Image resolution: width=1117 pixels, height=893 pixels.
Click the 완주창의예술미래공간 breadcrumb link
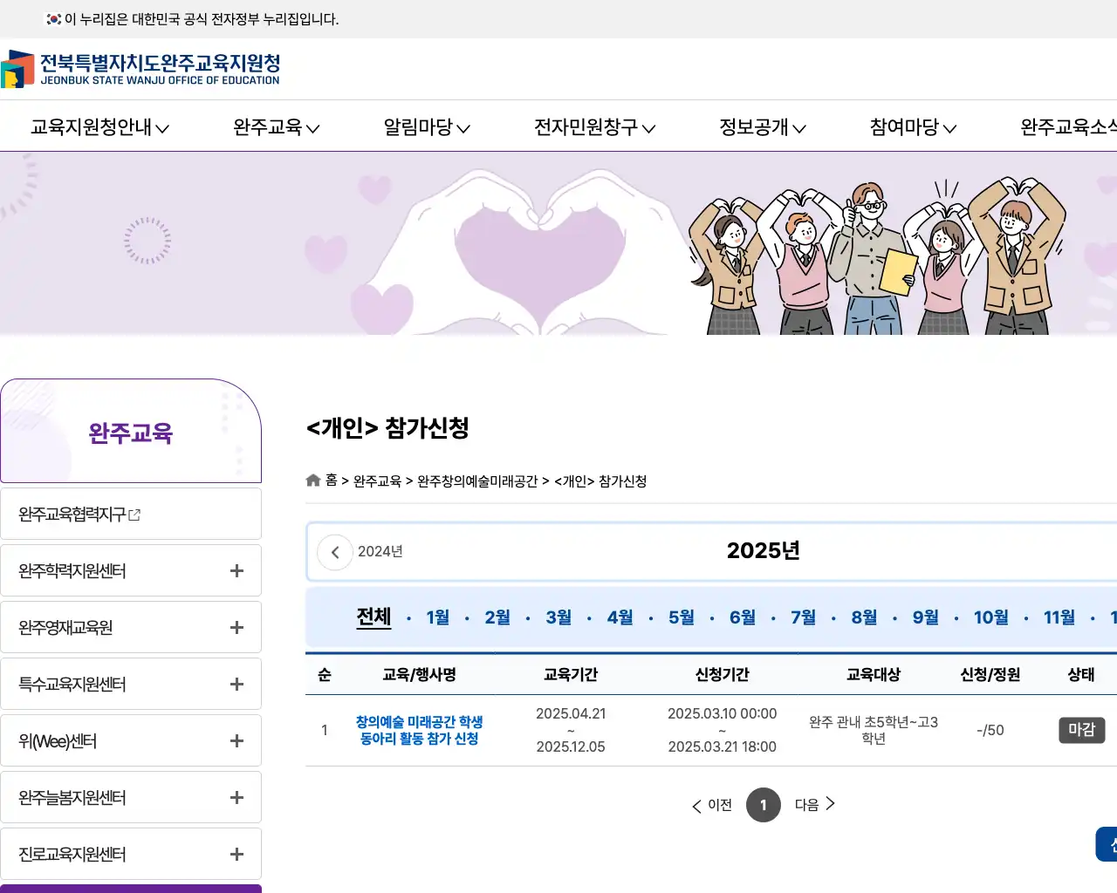click(479, 481)
